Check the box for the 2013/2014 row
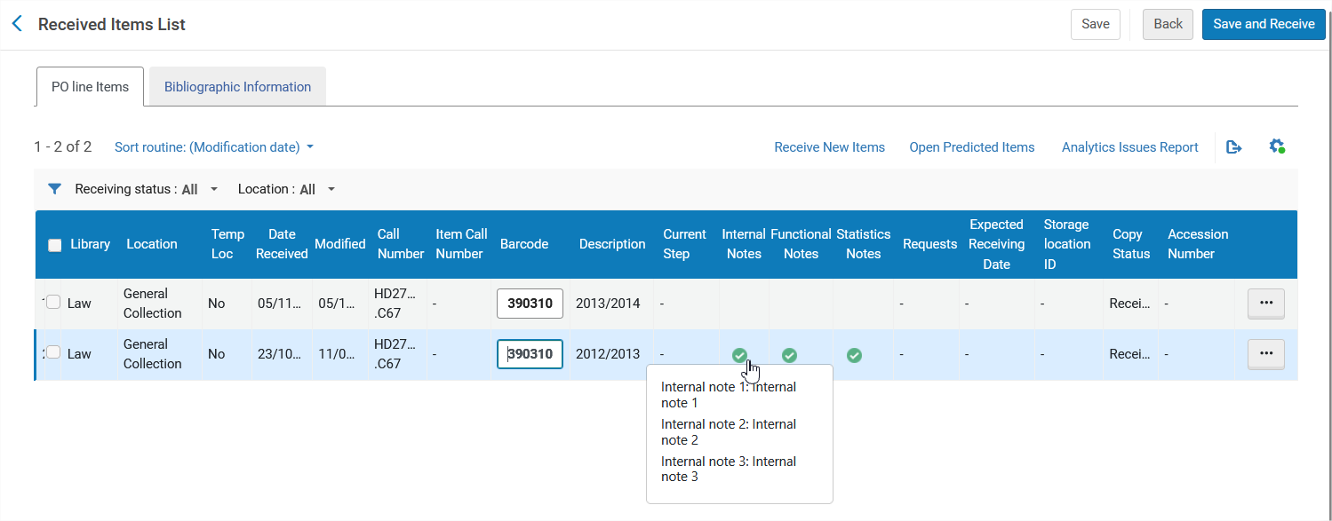 pos(53,303)
